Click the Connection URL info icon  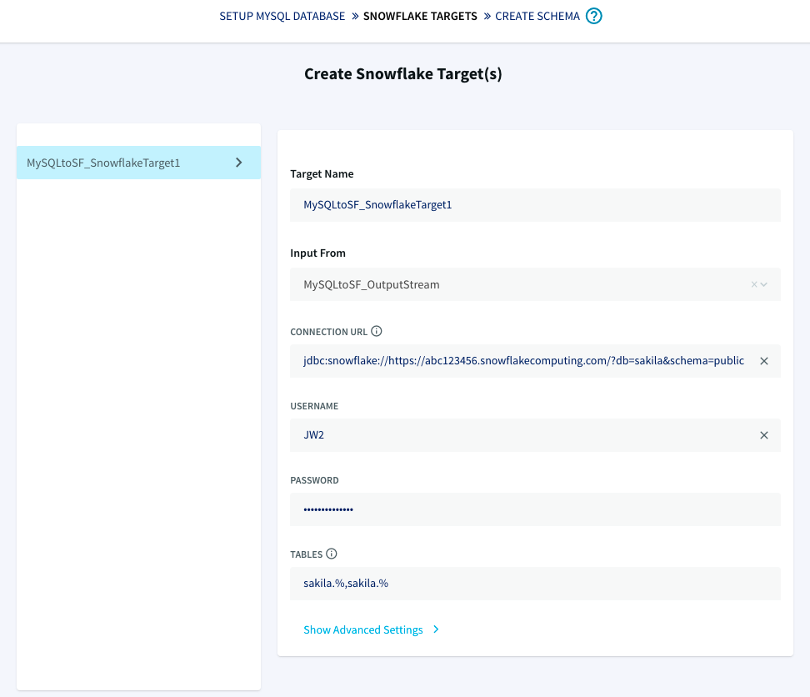(x=377, y=331)
